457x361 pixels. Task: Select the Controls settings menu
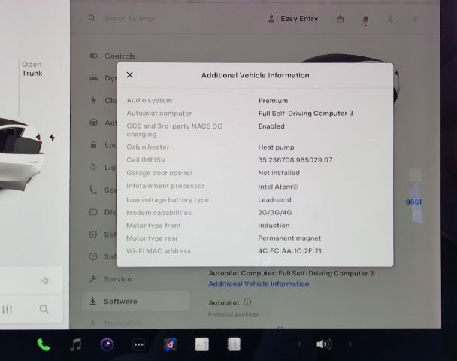pyautogui.click(x=113, y=56)
